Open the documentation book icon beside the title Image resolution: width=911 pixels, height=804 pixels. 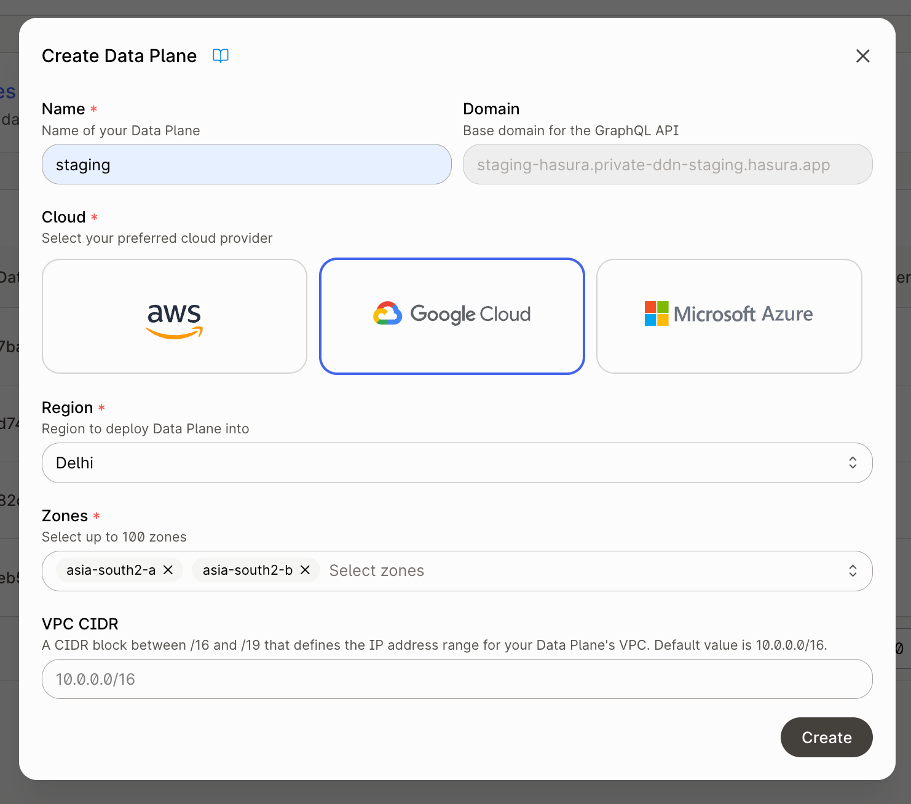click(221, 56)
